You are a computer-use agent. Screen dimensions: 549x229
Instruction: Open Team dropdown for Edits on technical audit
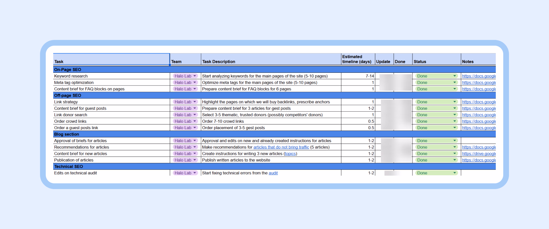(185, 173)
